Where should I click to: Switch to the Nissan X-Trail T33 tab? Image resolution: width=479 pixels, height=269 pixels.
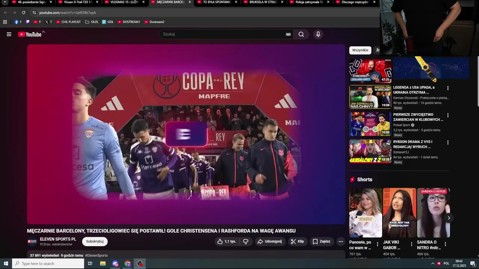(78, 2)
